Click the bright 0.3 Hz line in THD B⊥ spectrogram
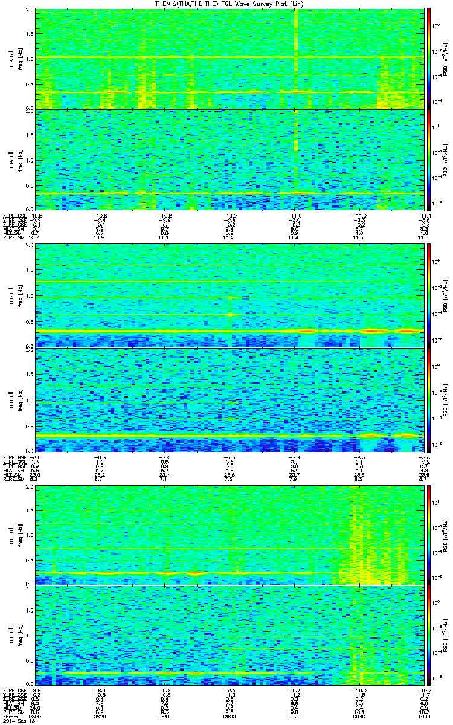 [x=229, y=331]
